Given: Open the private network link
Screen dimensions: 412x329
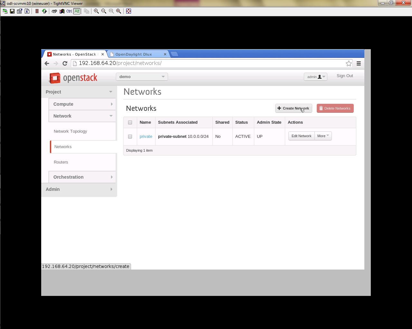Looking at the screenshot, I should tap(146, 137).
